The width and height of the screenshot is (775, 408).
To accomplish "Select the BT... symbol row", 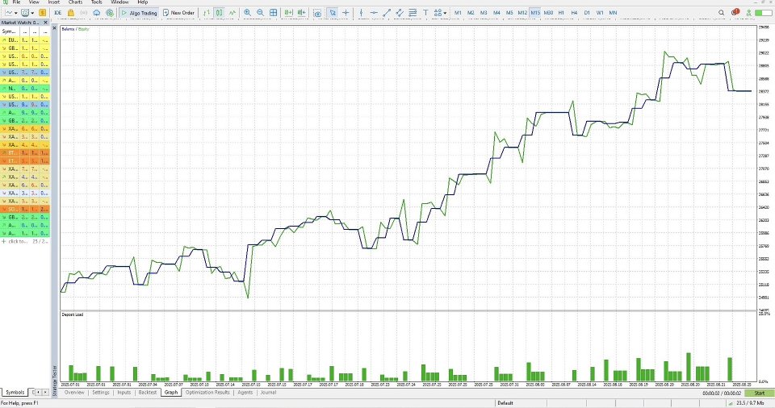I will pyautogui.click(x=25, y=152).
